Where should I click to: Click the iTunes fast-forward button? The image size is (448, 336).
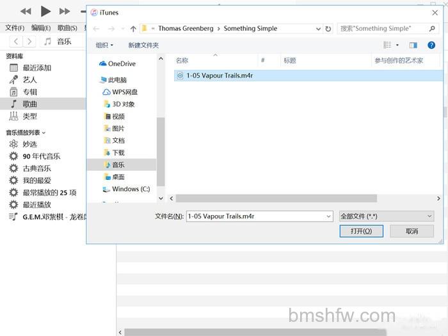point(65,12)
